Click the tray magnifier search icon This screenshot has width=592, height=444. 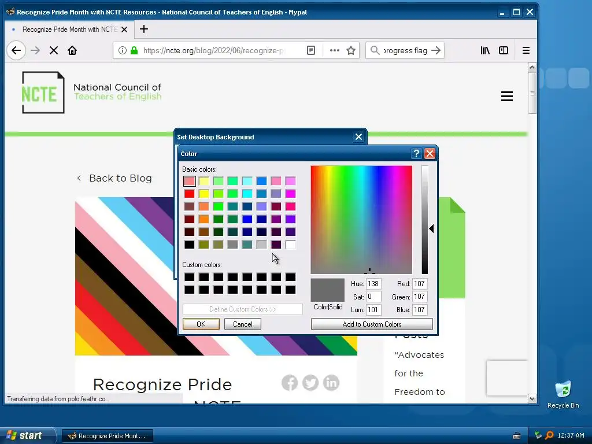tap(549, 435)
